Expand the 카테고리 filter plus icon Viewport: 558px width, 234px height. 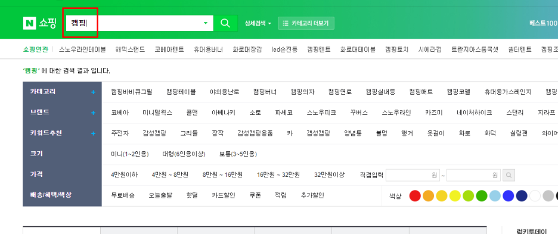coord(93,92)
